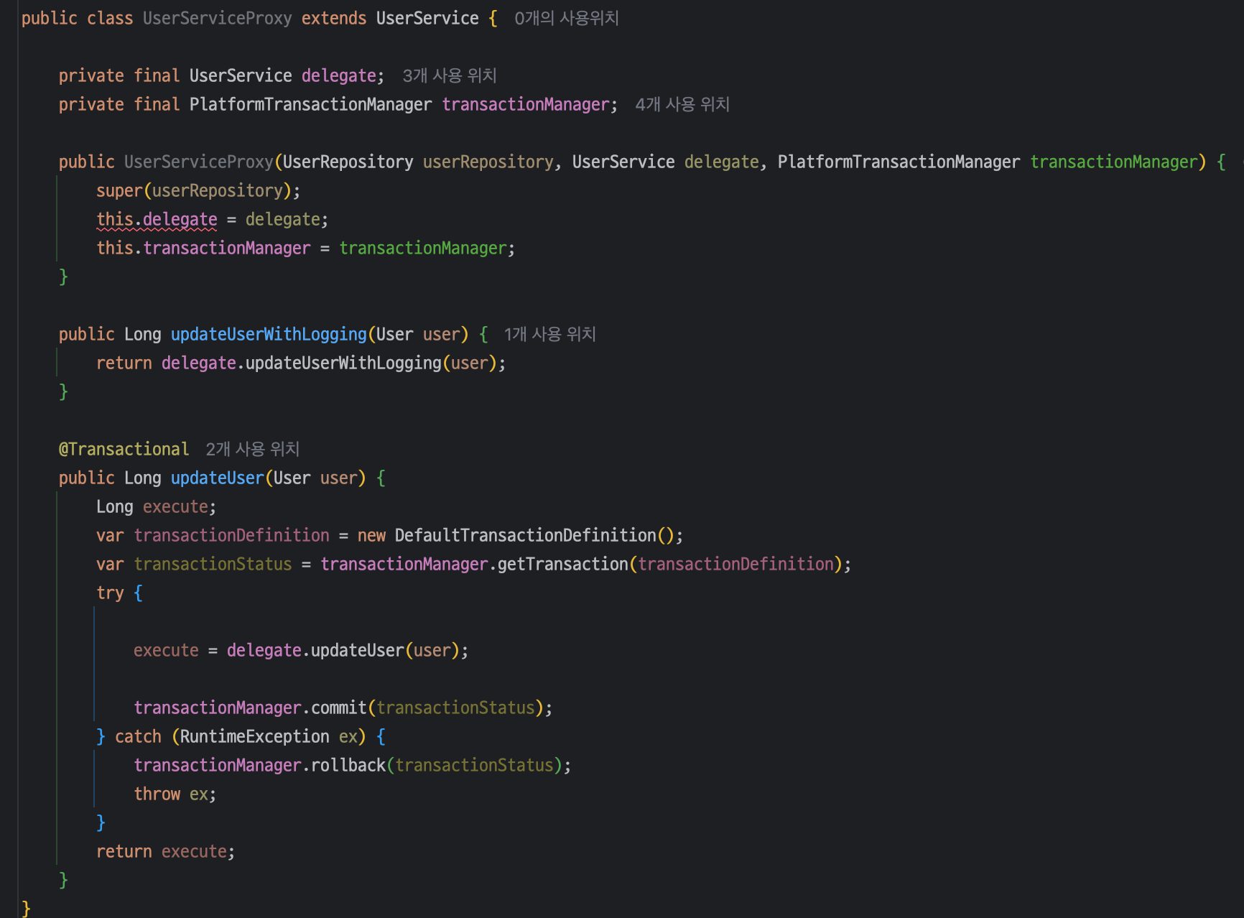The height and width of the screenshot is (918, 1244).
Task: Click '2개 사용 위치' hint next to @Transactional
Action: [253, 449]
